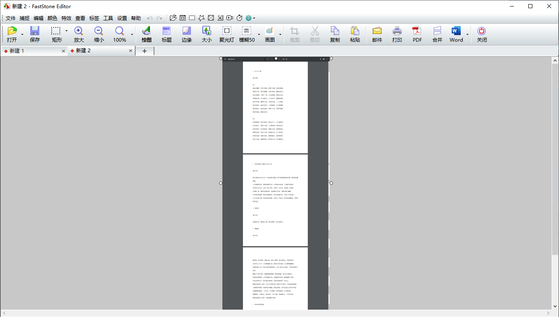Copy the image with 复制 icon
The height and width of the screenshot is (317, 559).
point(335,35)
